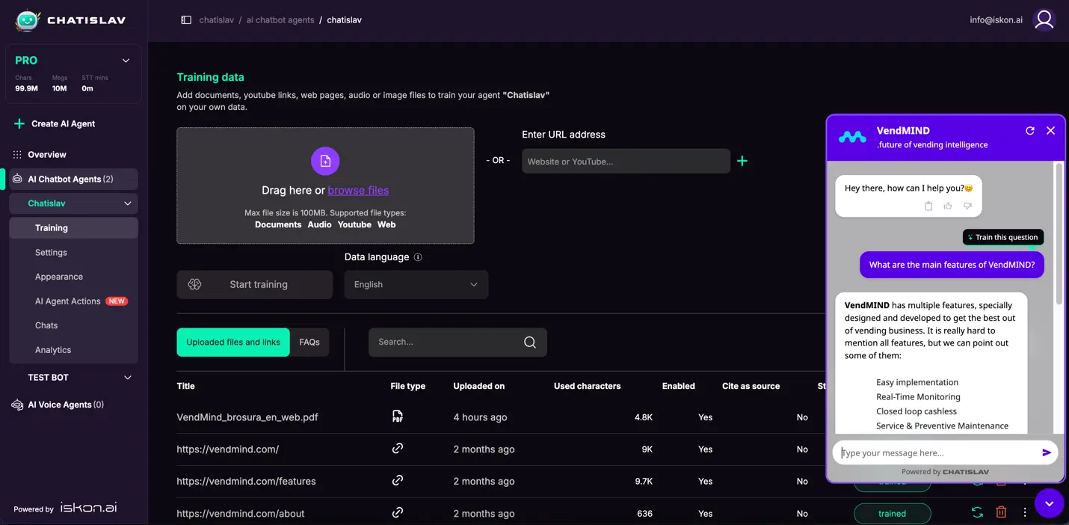
Task: Click Train this question button
Action: 1002,237
